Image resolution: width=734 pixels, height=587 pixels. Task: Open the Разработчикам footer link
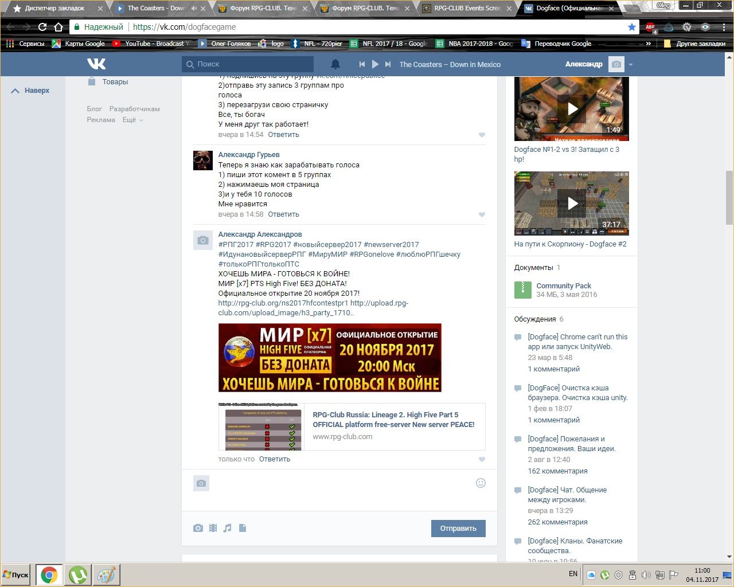(x=135, y=109)
